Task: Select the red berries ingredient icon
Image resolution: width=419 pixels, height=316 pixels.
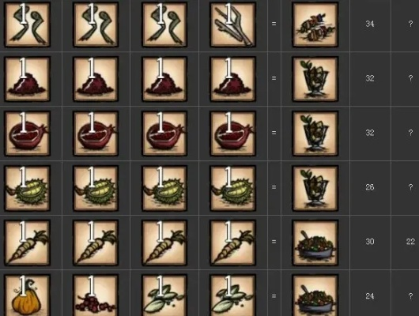Action: (96, 295)
